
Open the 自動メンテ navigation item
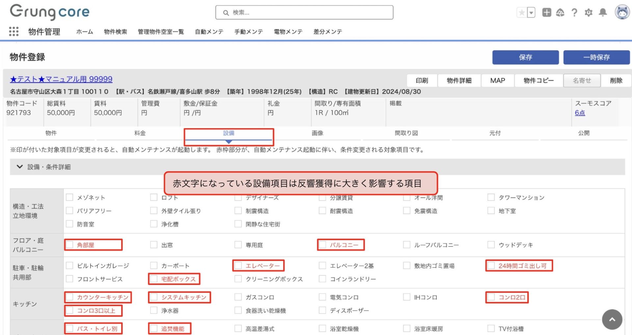[x=209, y=32]
